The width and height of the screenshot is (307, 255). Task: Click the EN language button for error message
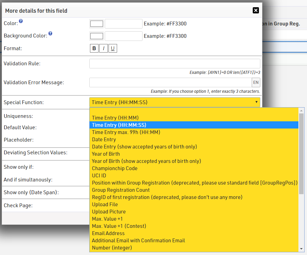[256, 82]
